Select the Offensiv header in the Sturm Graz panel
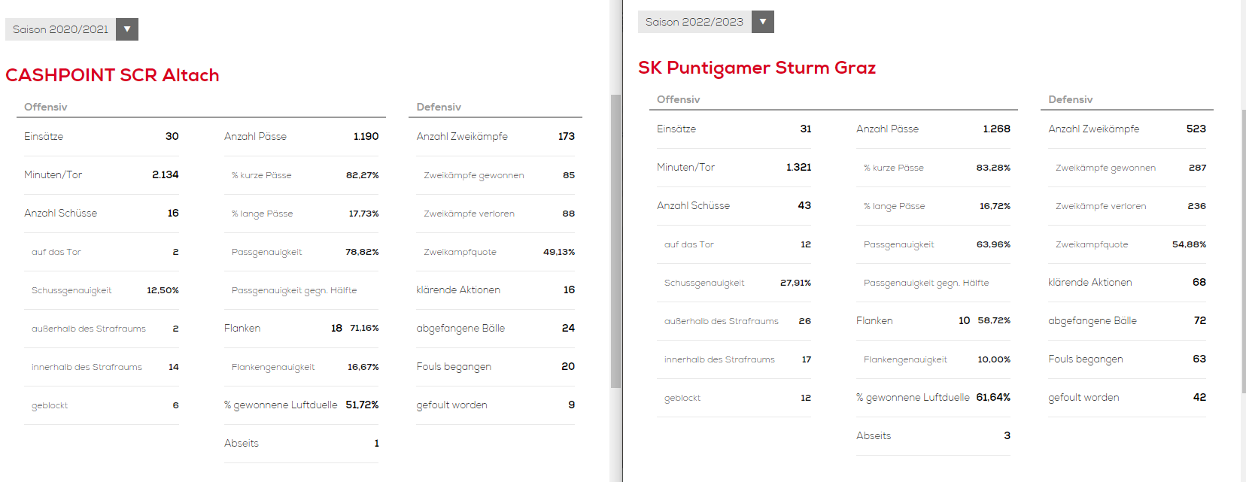Image resolution: width=1246 pixels, height=482 pixels. [x=679, y=99]
